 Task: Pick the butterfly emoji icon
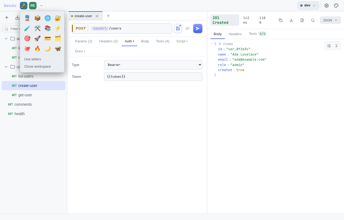(x=58, y=49)
